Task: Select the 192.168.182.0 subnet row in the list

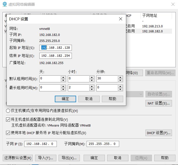Action: click(x=149, y=31)
